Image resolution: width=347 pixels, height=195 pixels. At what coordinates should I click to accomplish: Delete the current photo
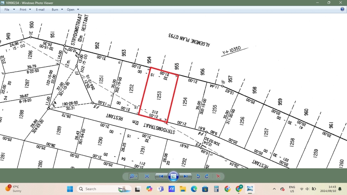tap(218, 176)
